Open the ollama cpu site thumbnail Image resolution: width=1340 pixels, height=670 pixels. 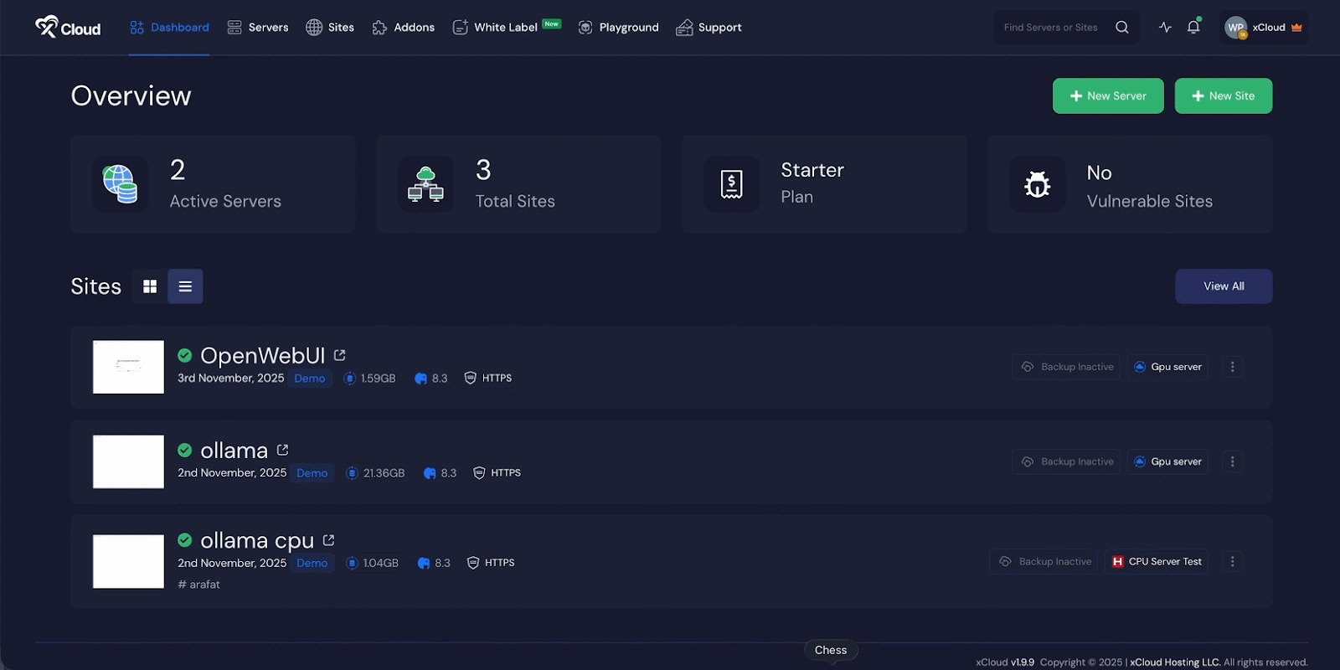pyautogui.click(x=128, y=561)
